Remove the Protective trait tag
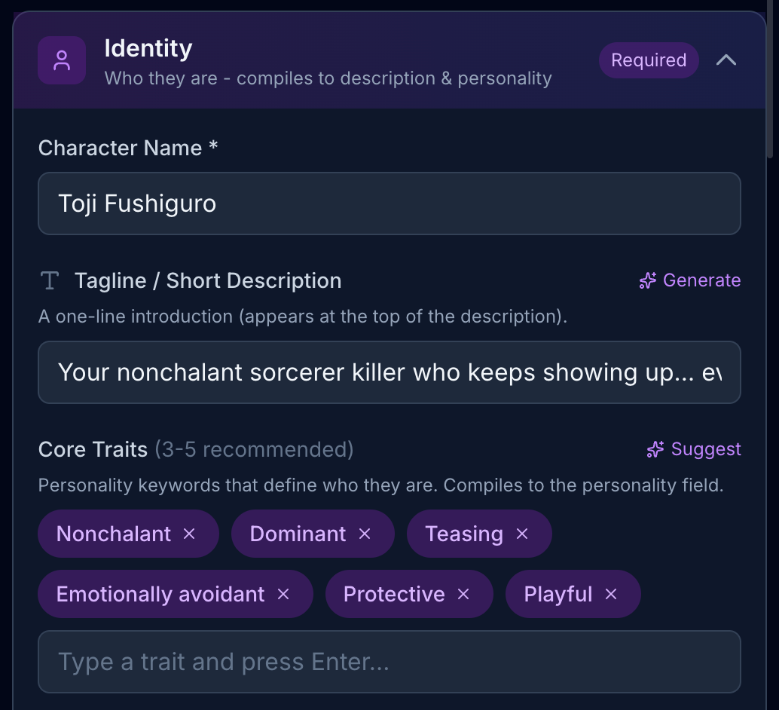The height and width of the screenshot is (710, 779). [x=463, y=594]
